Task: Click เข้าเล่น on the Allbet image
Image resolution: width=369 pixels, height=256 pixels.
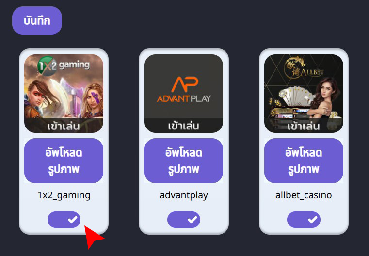Action: 304,126
